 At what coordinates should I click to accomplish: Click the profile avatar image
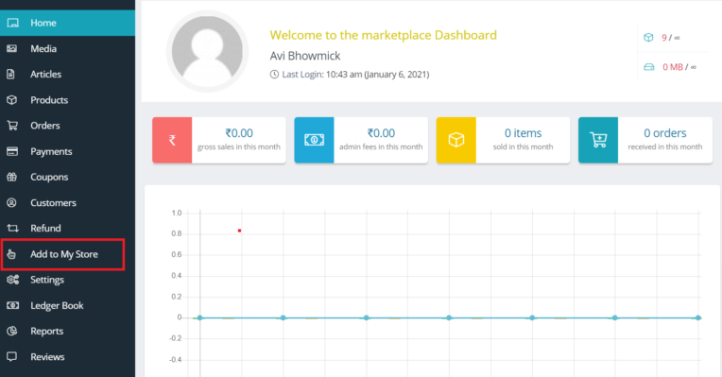207,51
